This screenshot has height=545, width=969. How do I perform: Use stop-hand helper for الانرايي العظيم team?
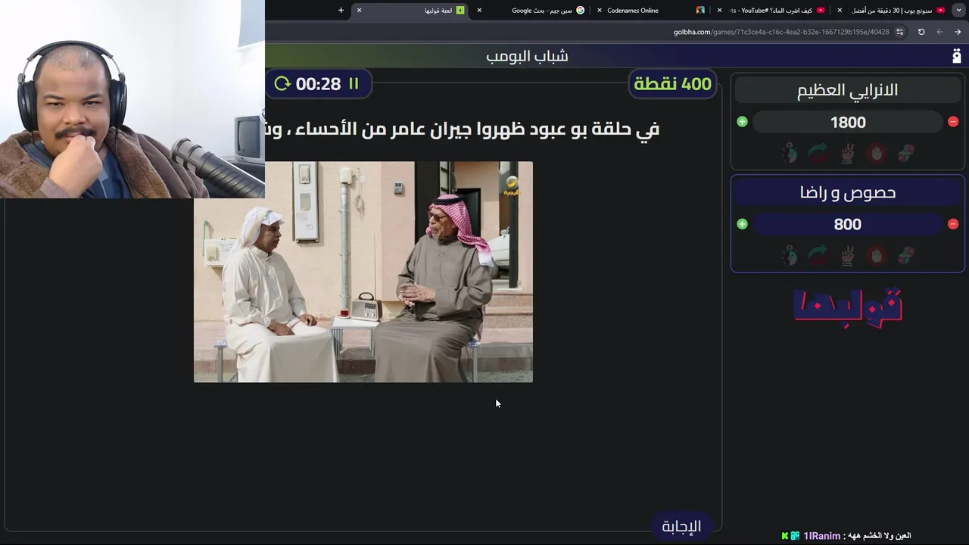[877, 154]
